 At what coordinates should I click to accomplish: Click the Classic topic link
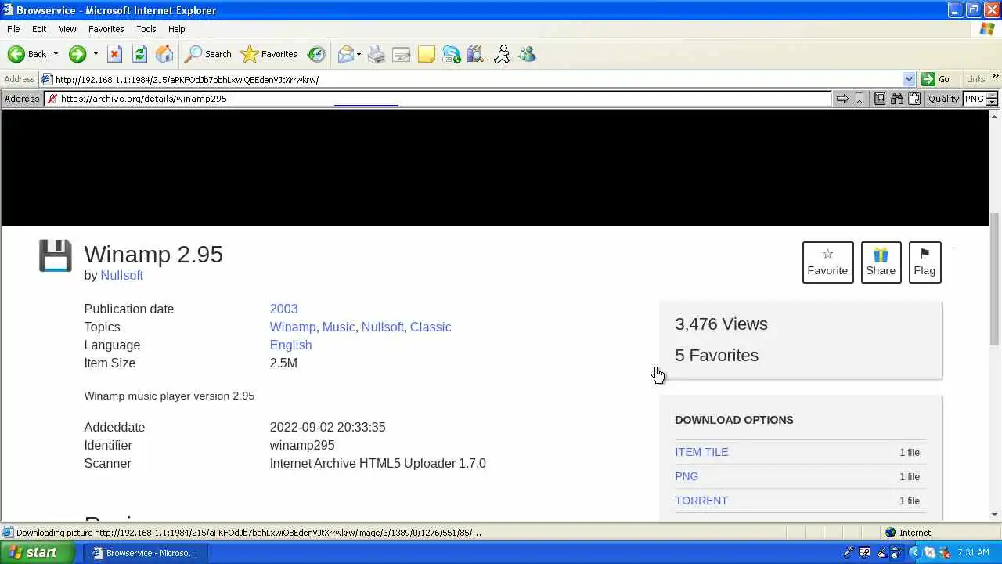[431, 327]
